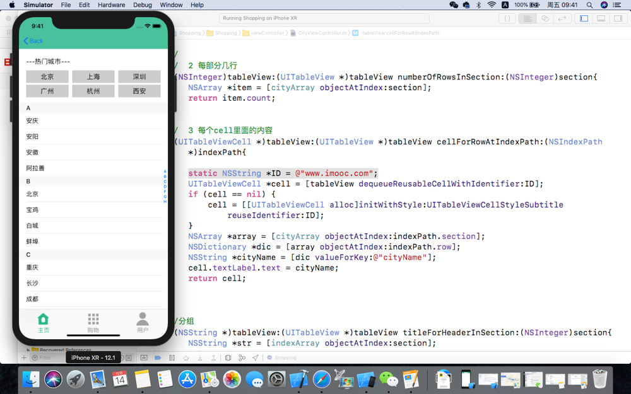Select the 安阳 city row
The height and width of the screenshot is (394, 631).
[93, 136]
